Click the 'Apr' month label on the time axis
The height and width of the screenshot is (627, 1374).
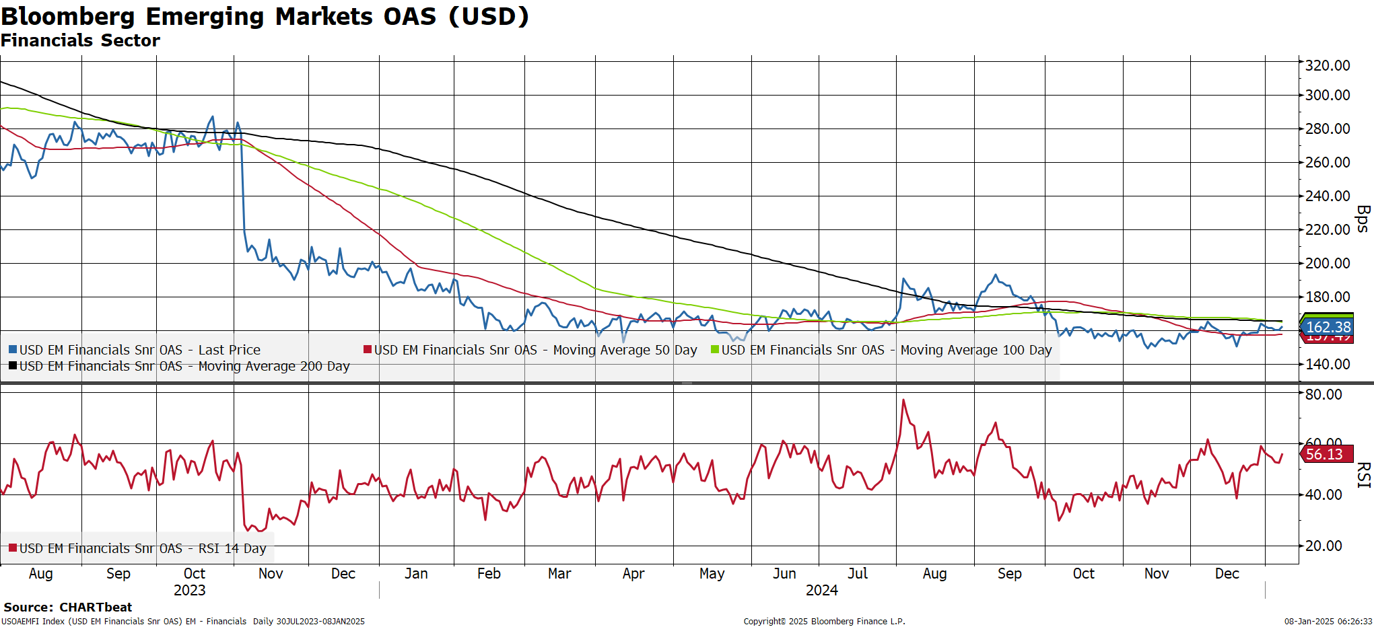[x=633, y=574]
